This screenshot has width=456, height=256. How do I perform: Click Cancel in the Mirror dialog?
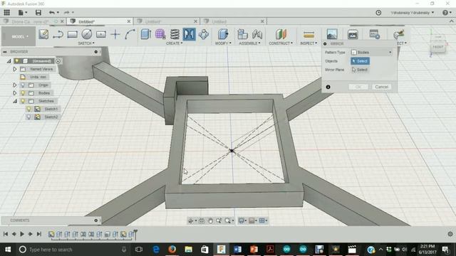[382, 87]
